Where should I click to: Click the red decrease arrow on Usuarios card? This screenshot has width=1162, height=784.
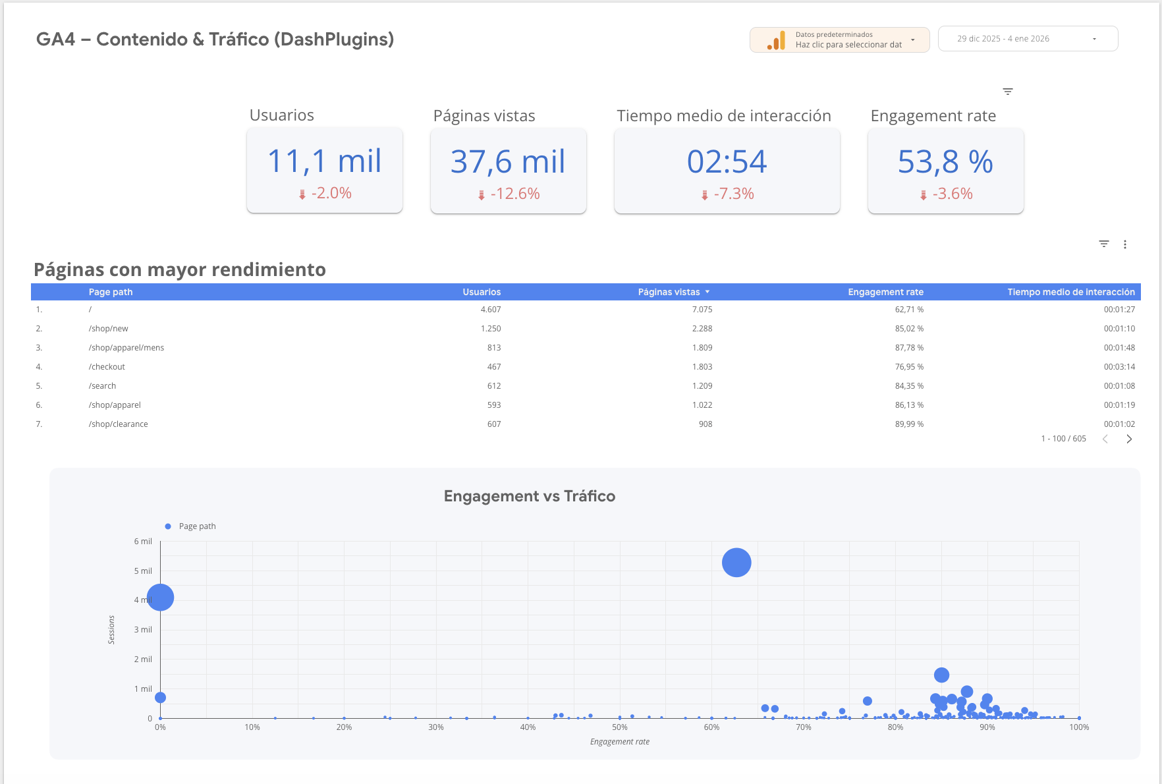click(x=302, y=194)
